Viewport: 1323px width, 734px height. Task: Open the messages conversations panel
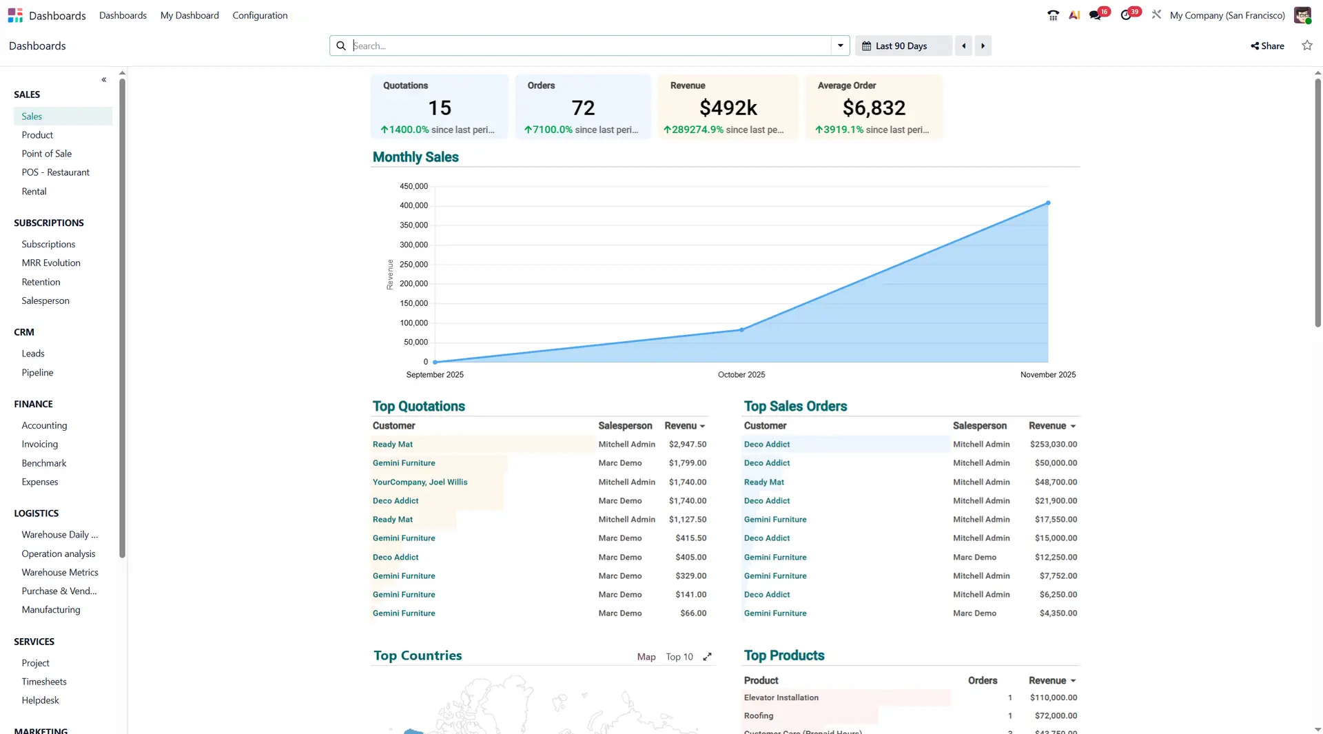[x=1097, y=14]
